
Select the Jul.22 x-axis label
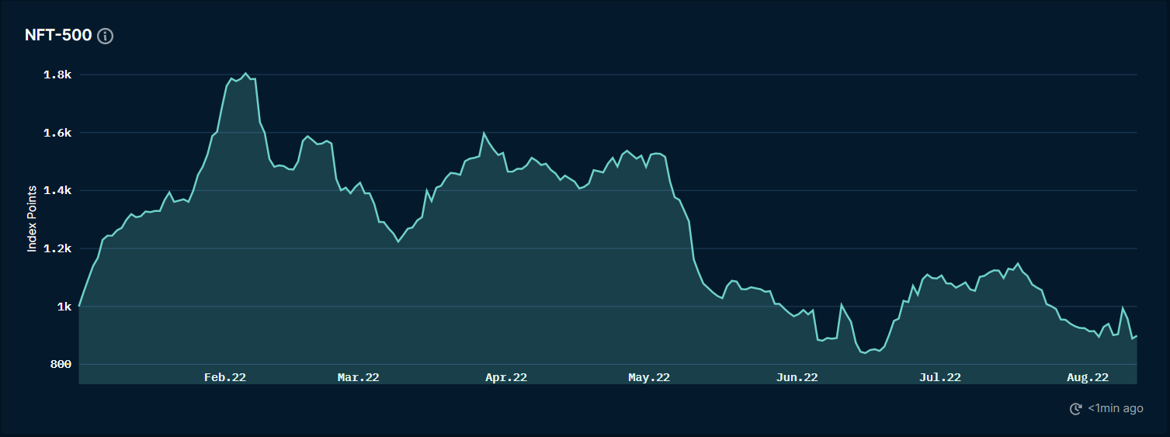[x=940, y=377]
